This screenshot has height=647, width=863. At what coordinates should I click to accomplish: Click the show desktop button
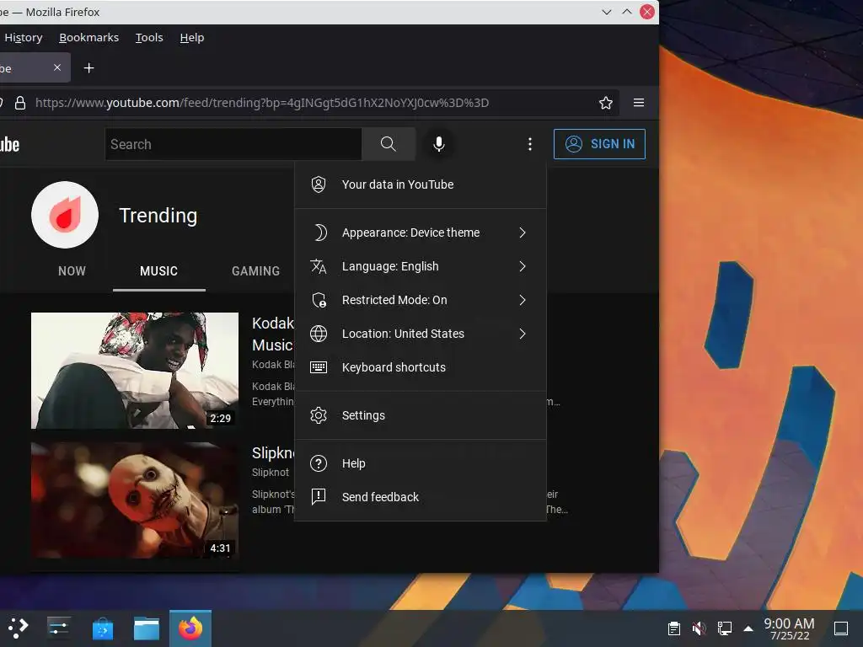[x=841, y=628]
